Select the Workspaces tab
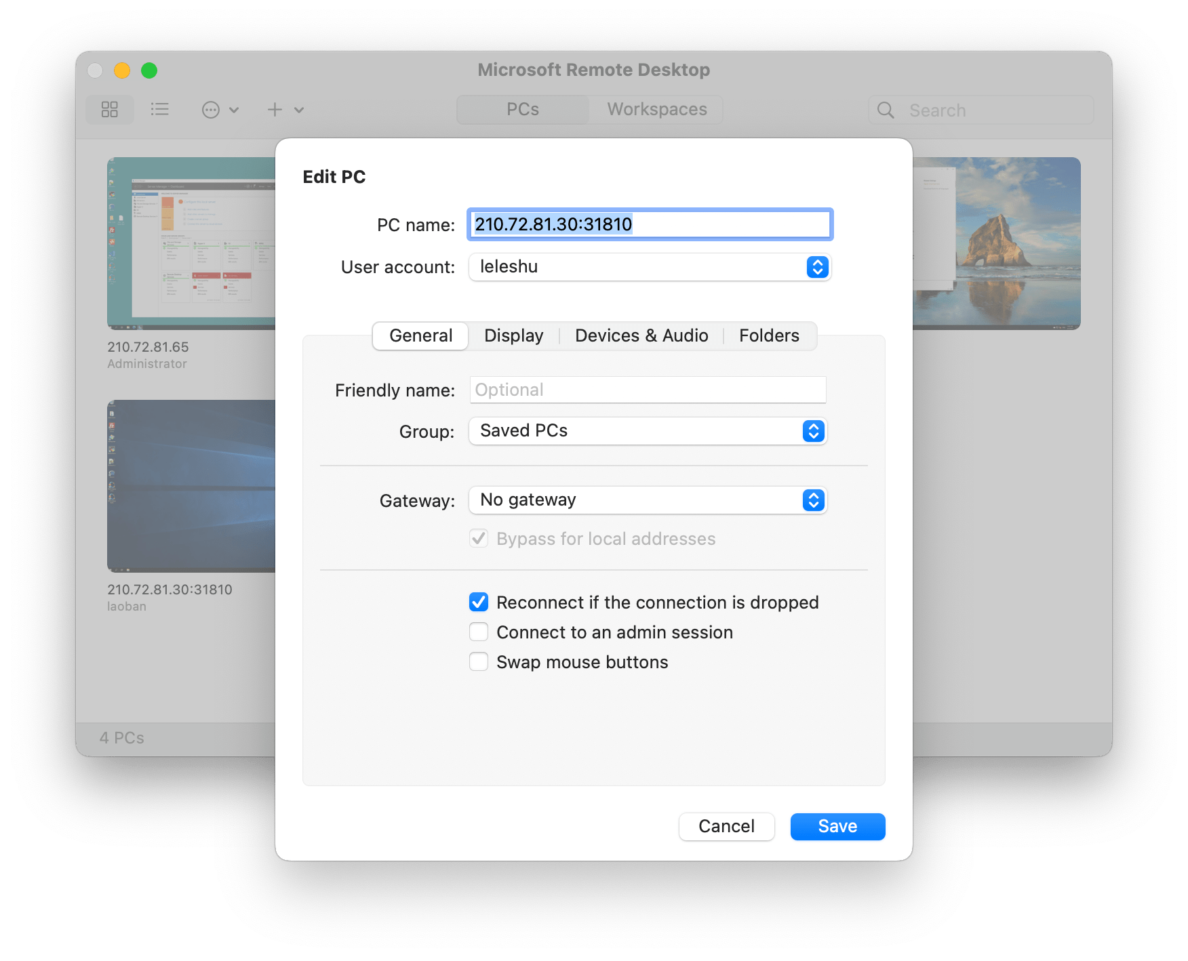Screen dimensions: 1188x961 pyautogui.click(x=656, y=110)
